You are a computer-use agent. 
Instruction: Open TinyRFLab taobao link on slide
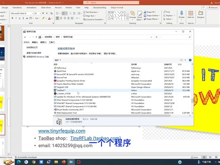[x=96, y=138]
